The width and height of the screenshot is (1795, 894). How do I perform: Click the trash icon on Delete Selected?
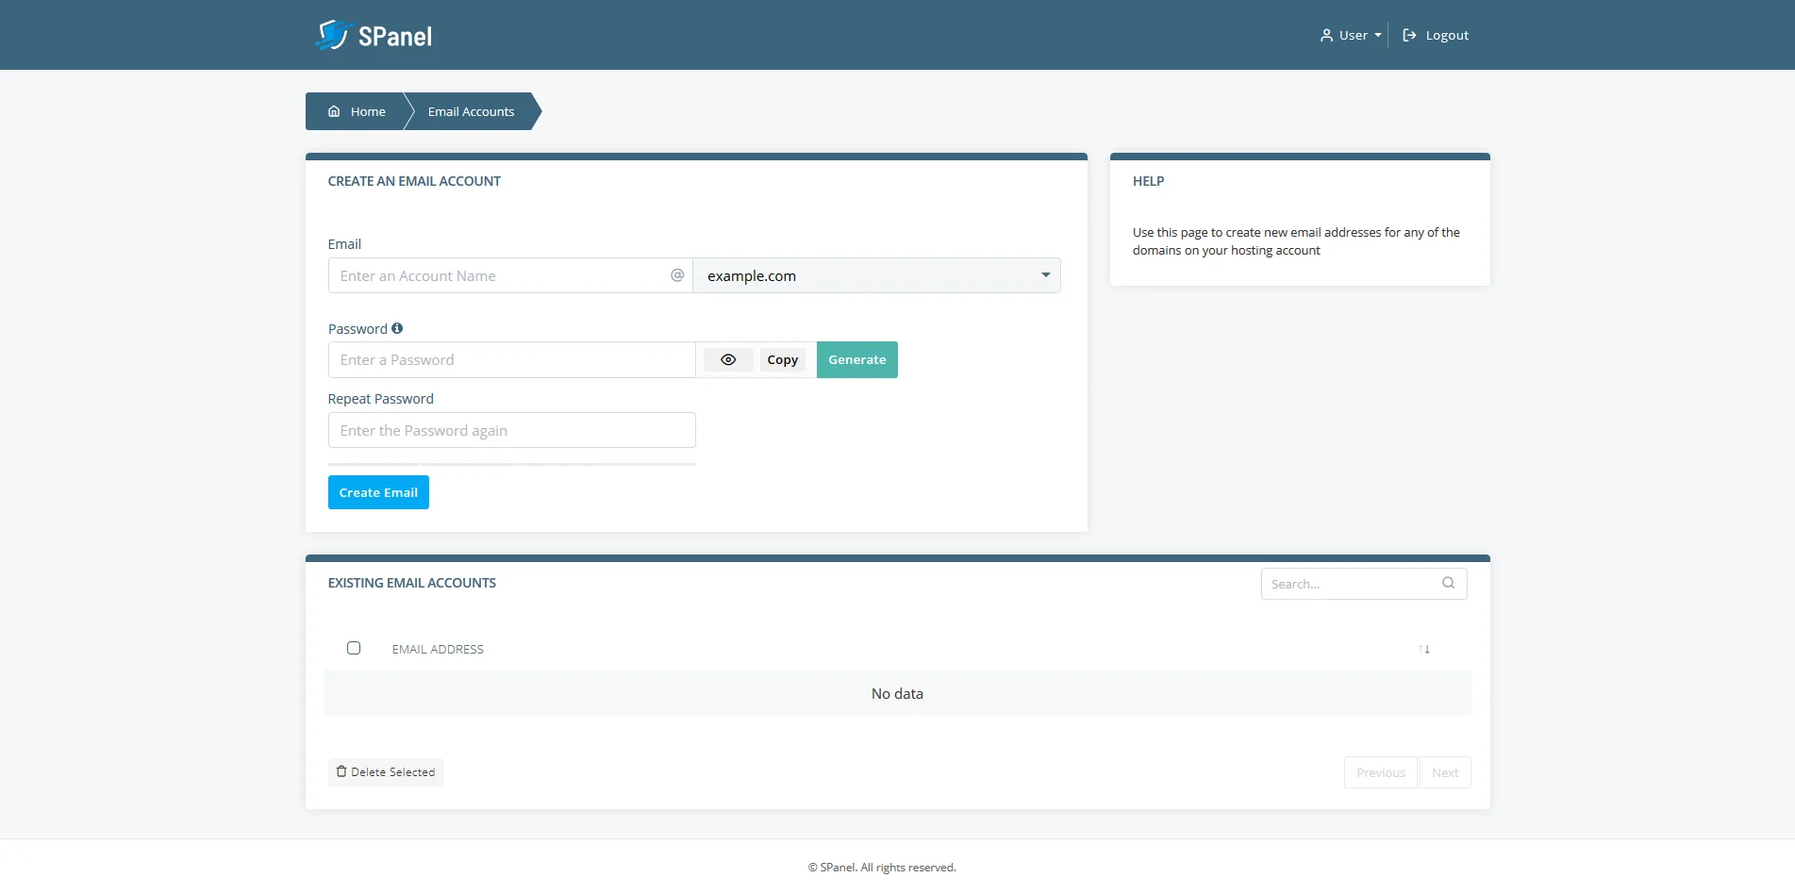[341, 771]
